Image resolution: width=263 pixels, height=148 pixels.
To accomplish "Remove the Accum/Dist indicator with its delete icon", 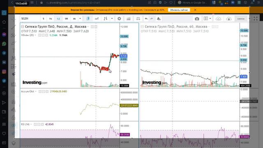I will point(47,91).
